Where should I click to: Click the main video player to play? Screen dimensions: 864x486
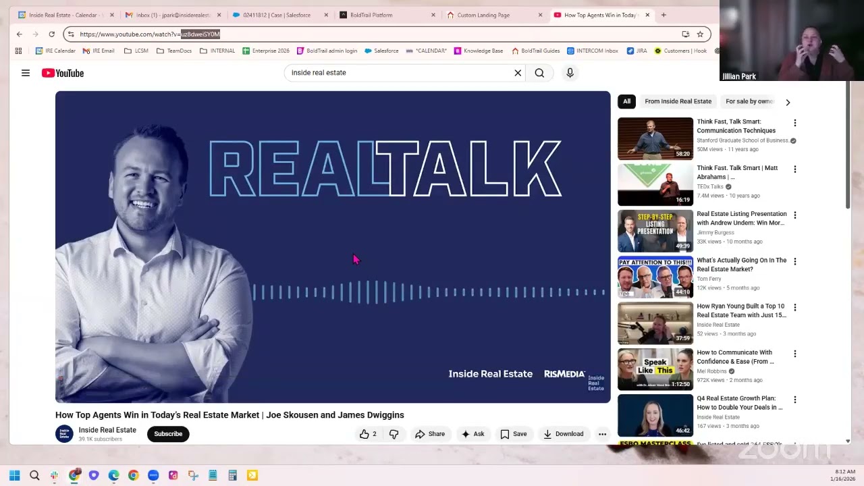click(x=333, y=247)
